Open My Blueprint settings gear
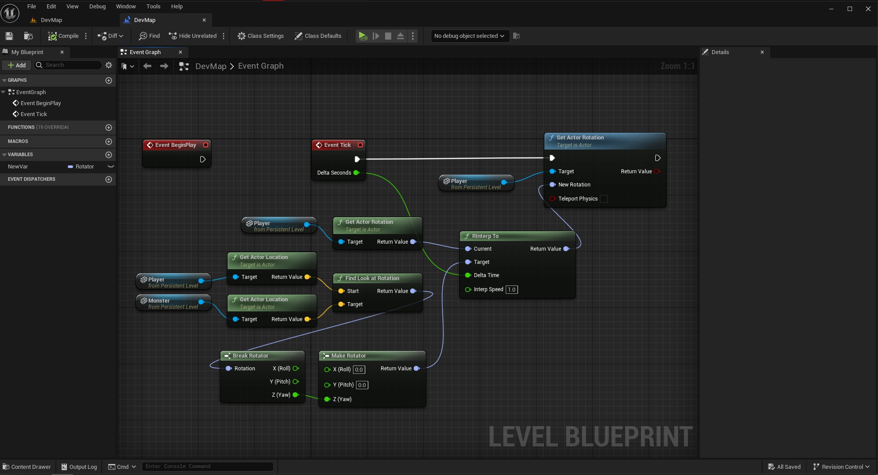 point(109,65)
